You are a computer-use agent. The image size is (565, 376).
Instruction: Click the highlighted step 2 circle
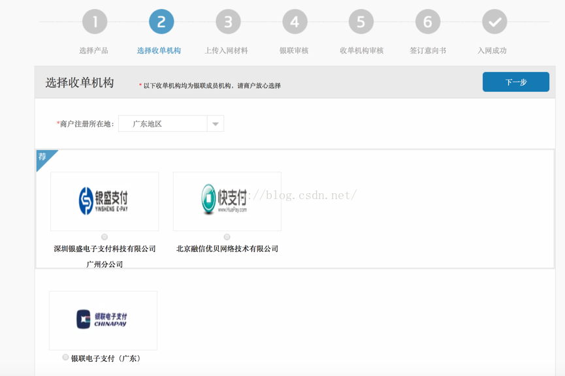point(161,22)
